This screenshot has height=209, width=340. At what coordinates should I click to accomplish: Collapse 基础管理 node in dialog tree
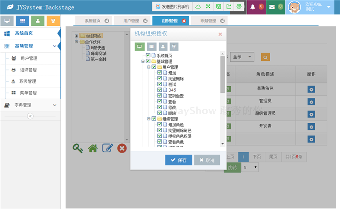(x=143, y=61)
